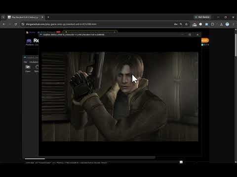Close the Play Resident Evil 4 Online tab
237x177 pixels.
pos(42,17)
